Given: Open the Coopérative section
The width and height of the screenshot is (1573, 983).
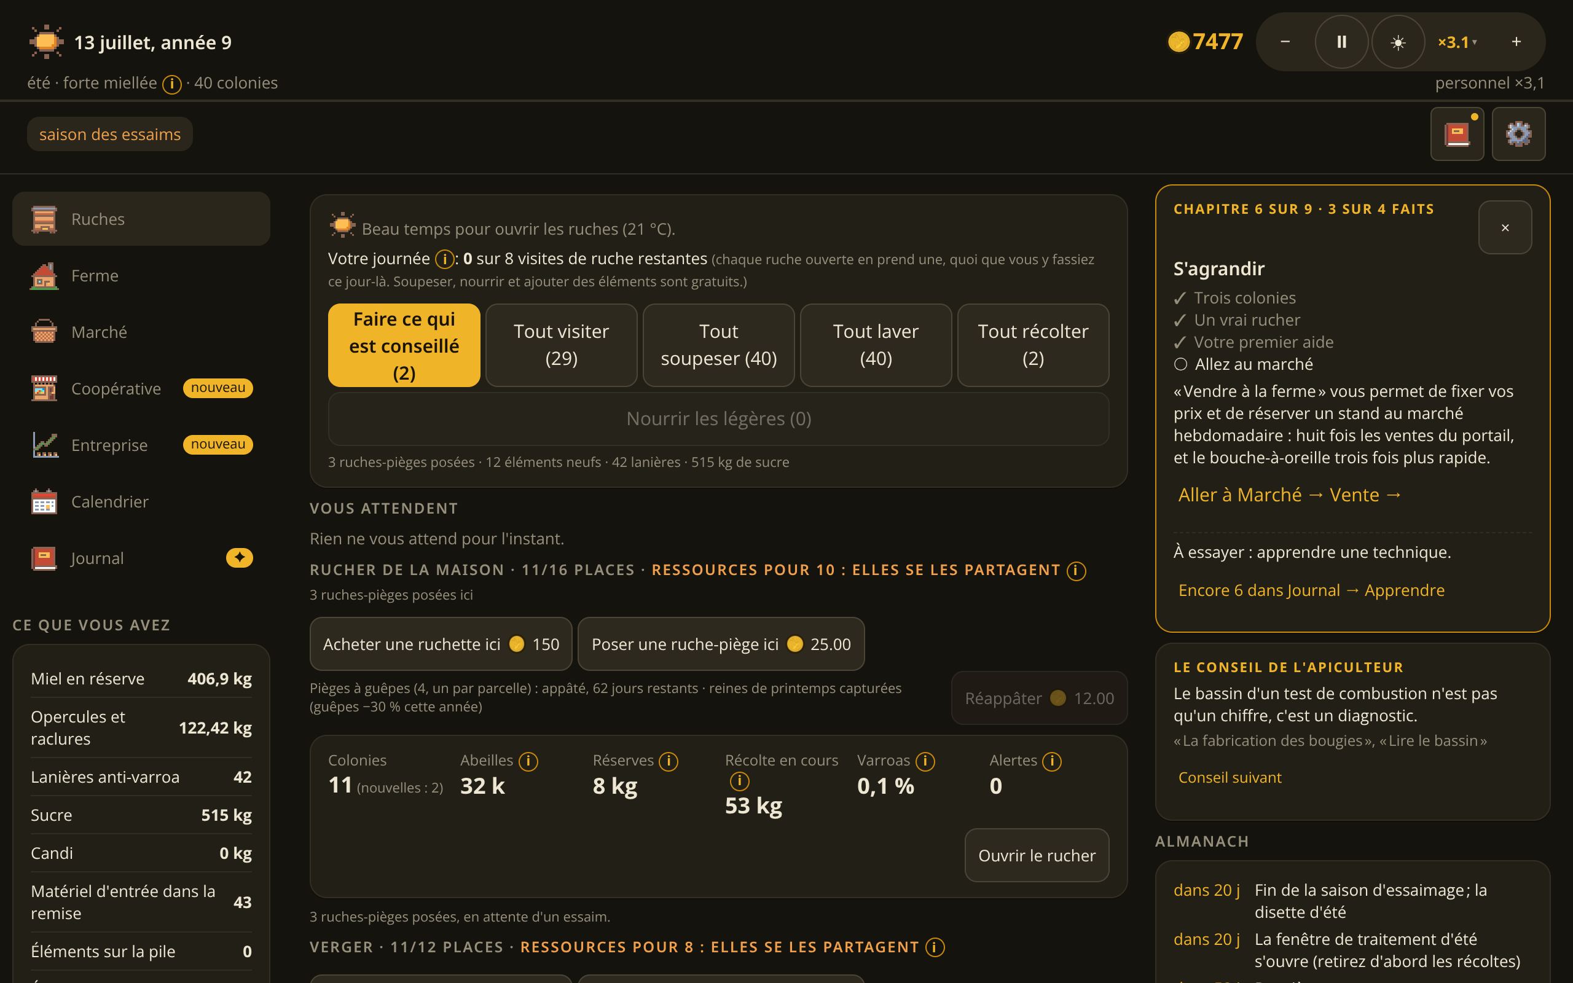Looking at the screenshot, I should coord(141,389).
